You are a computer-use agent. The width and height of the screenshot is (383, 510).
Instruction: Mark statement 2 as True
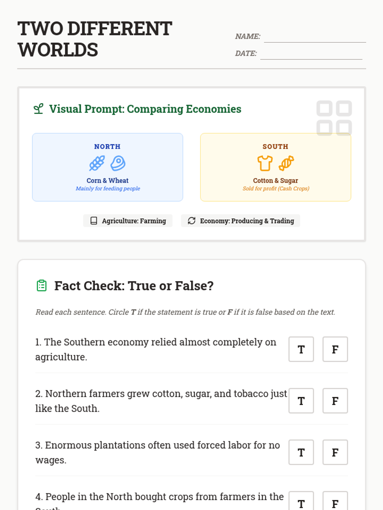pos(301,401)
